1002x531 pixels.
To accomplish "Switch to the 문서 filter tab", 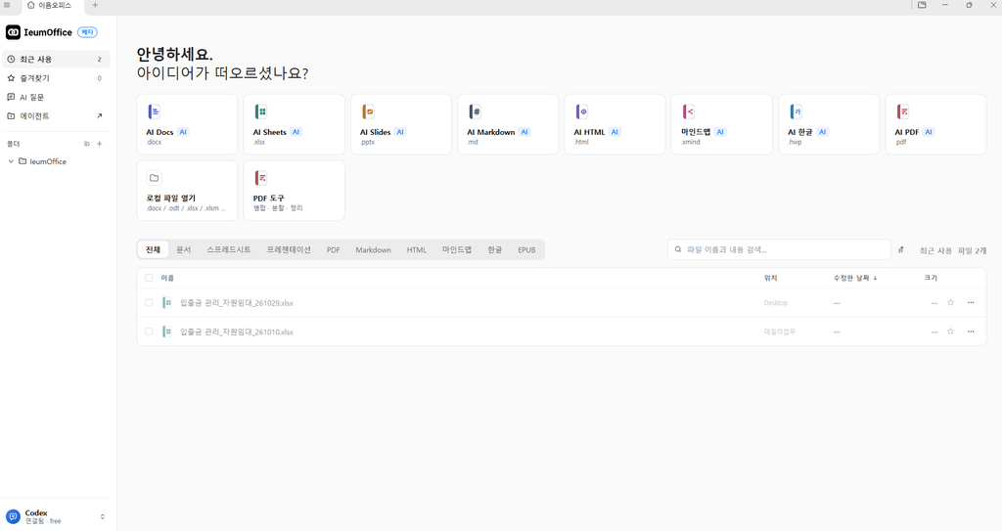I will (183, 249).
